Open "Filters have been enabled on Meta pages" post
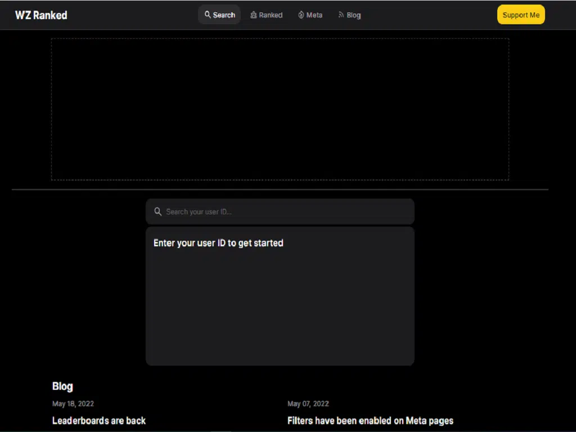Image resolution: width=576 pixels, height=432 pixels. [370, 421]
